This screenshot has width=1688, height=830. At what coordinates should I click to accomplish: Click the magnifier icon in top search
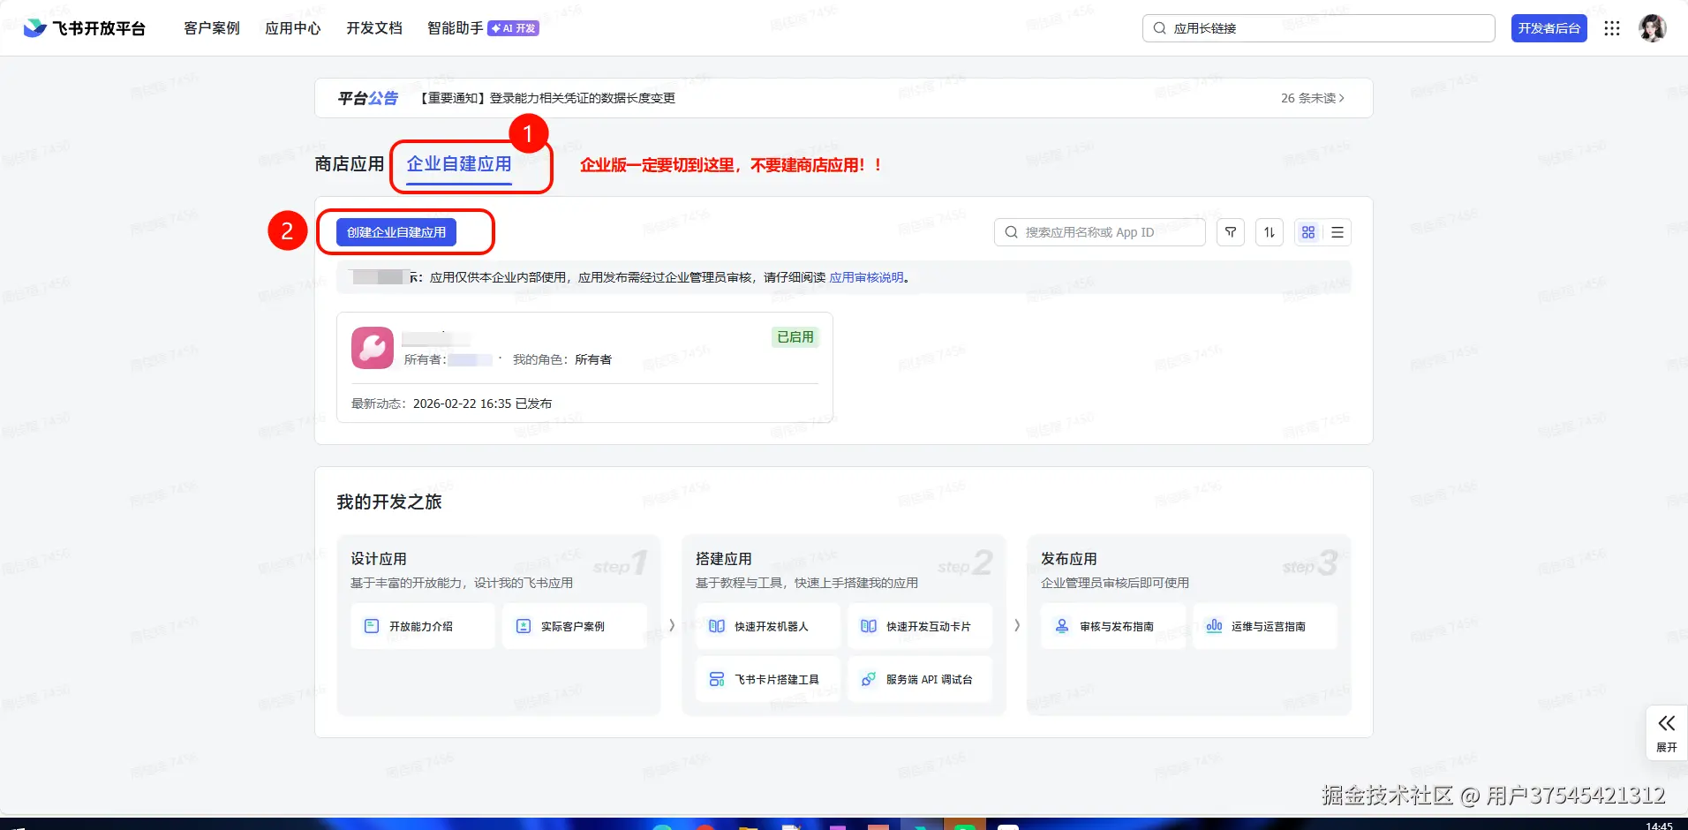(1160, 28)
